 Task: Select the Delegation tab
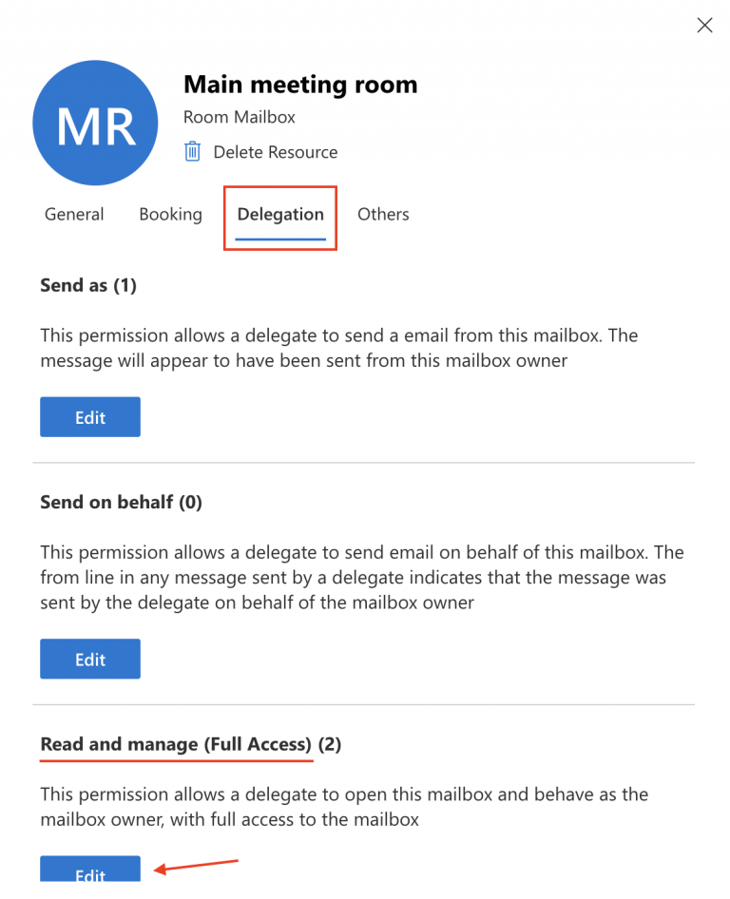[280, 215]
